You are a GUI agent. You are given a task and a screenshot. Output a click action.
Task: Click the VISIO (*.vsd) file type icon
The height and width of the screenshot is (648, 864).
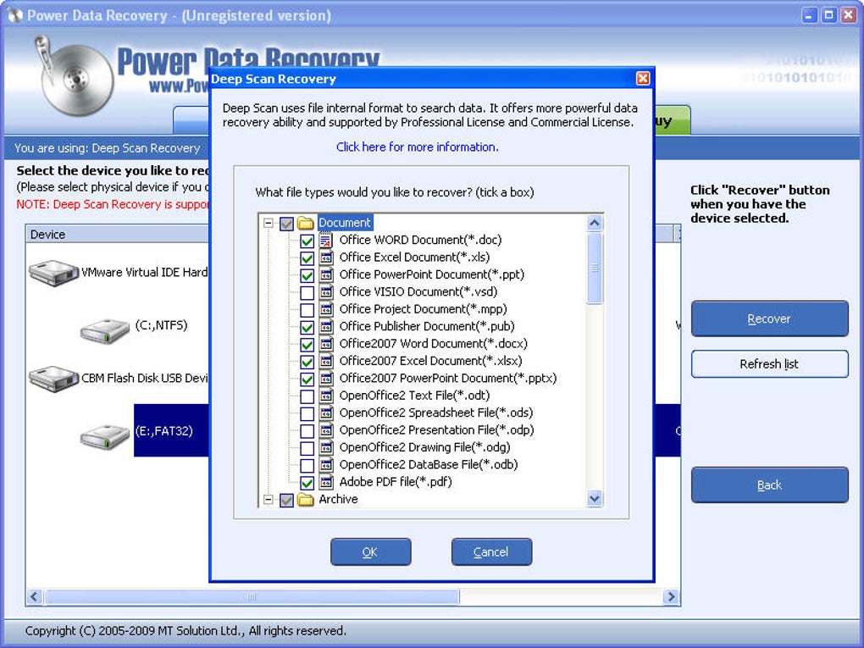point(326,292)
